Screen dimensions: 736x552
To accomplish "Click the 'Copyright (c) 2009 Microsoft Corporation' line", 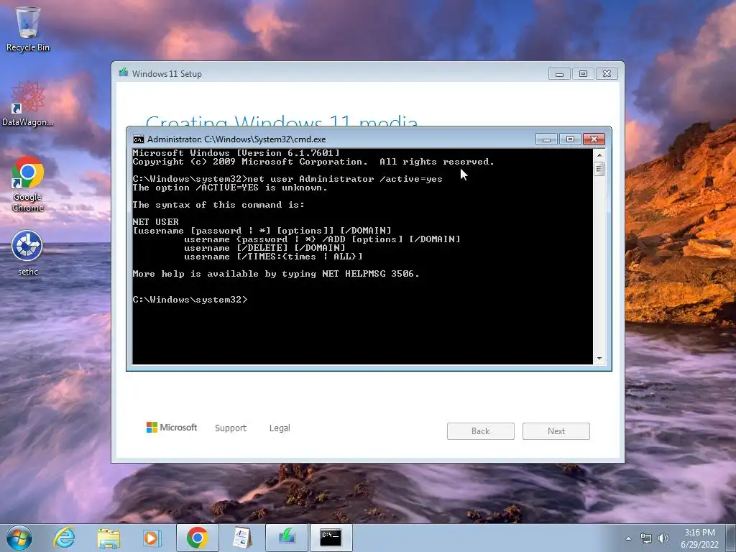I will pyautogui.click(x=313, y=162).
